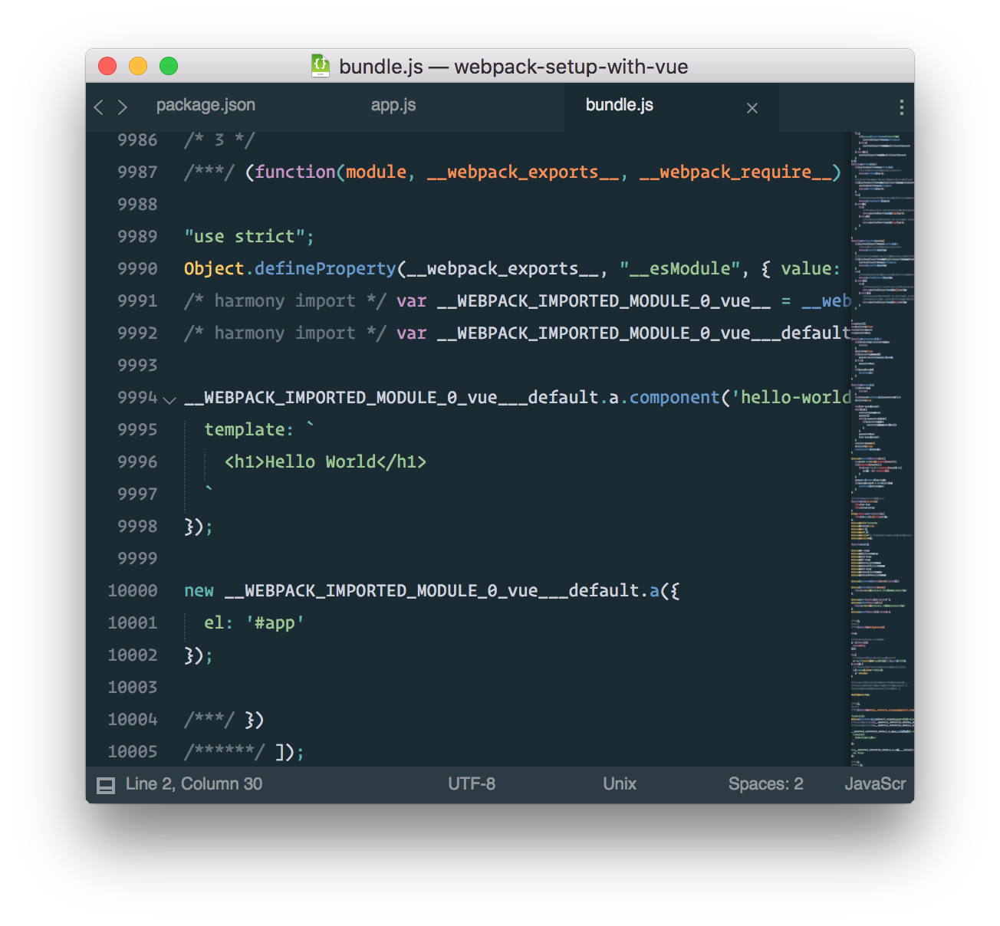
Task: Click the minimap to jump in file
Action: [880, 460]
